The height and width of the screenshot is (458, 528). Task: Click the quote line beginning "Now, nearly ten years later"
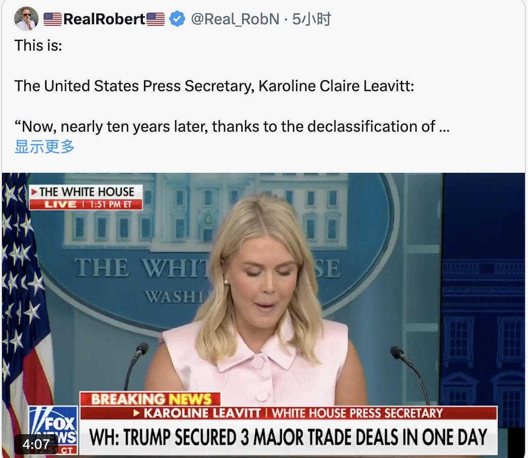pos(232,127)
